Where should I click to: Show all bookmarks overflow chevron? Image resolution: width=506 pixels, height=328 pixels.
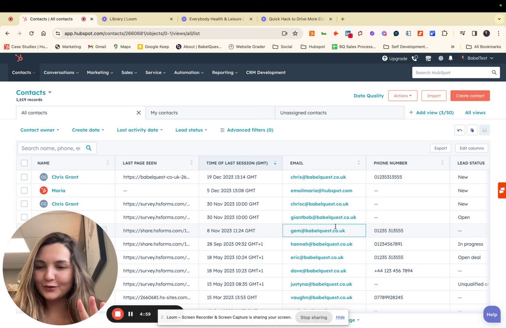(x=453, y=47)
